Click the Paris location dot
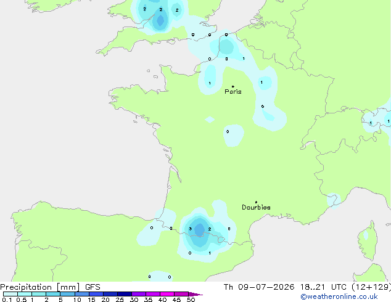Screen dimensions: 391x302 coord(233,86)
